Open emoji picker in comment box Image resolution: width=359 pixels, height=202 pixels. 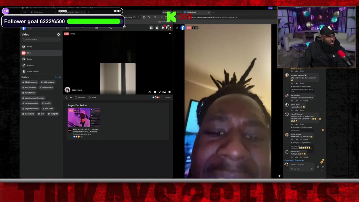(x=295, y=169)
